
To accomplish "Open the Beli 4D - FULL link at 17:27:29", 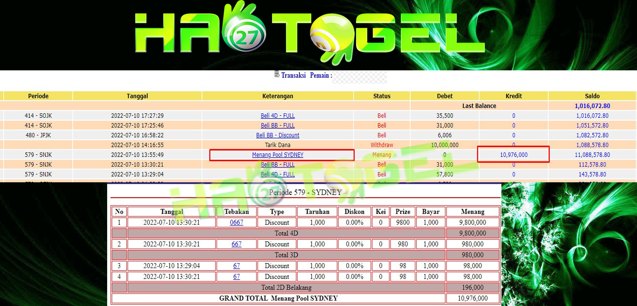I will point(278,116).
